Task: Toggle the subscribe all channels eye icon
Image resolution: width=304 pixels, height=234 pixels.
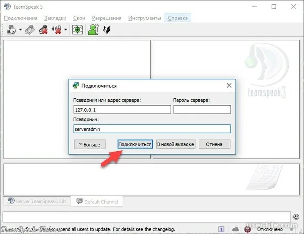Action: [x=77, y=29]
